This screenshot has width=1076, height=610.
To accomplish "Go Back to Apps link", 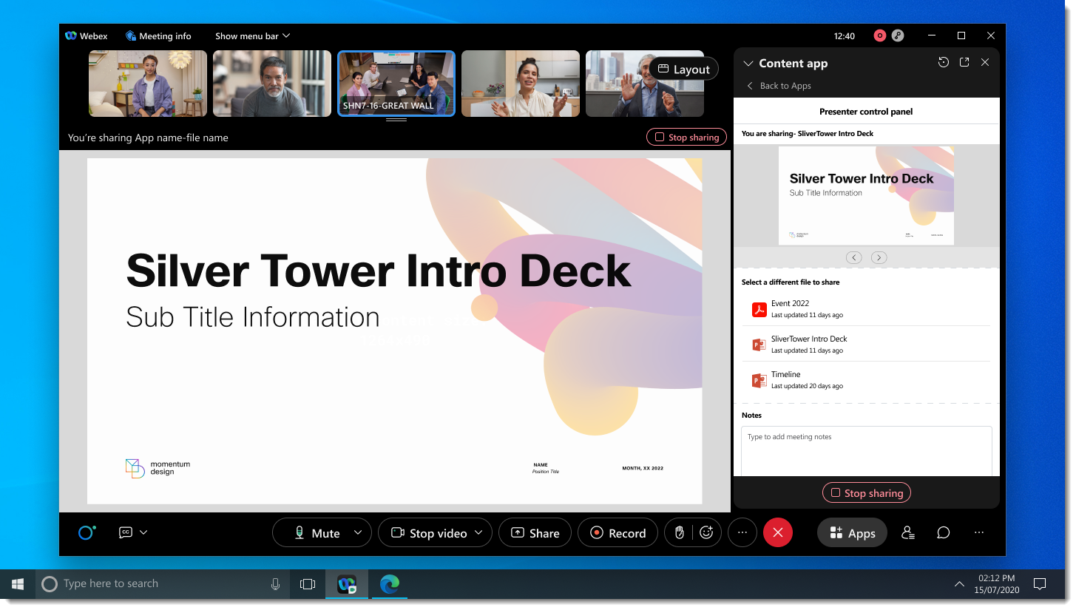I will (779, 86).
